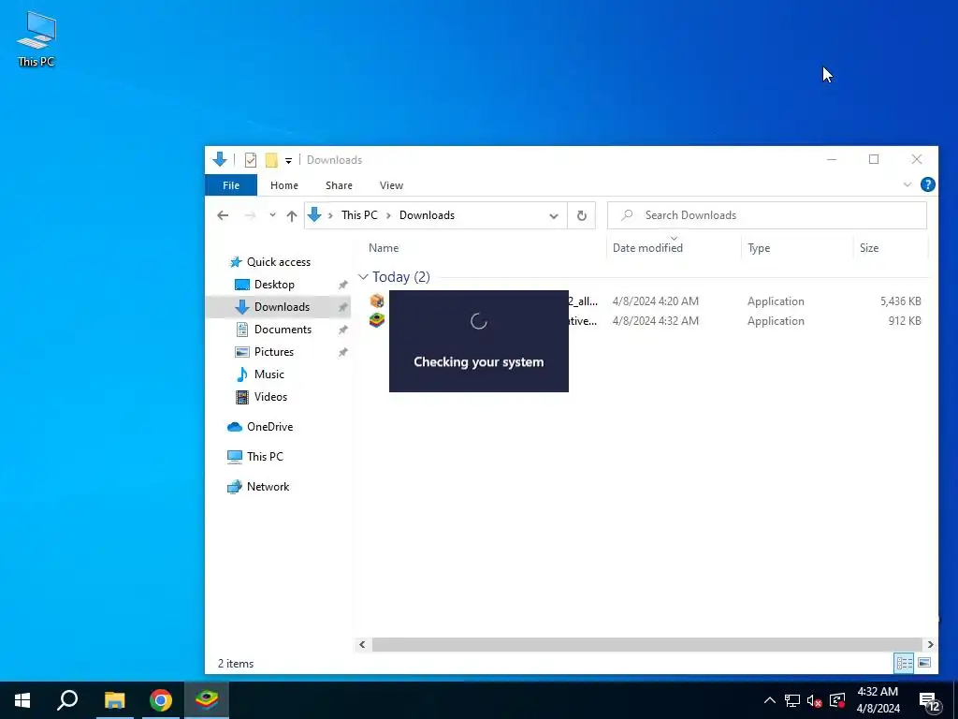Go back with the Back arrow
The image size is (958, 719).
point(223,215)
